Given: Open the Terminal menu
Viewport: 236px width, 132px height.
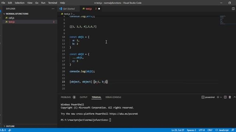Looking at the screenshot, I should click(x=52, y=3).
